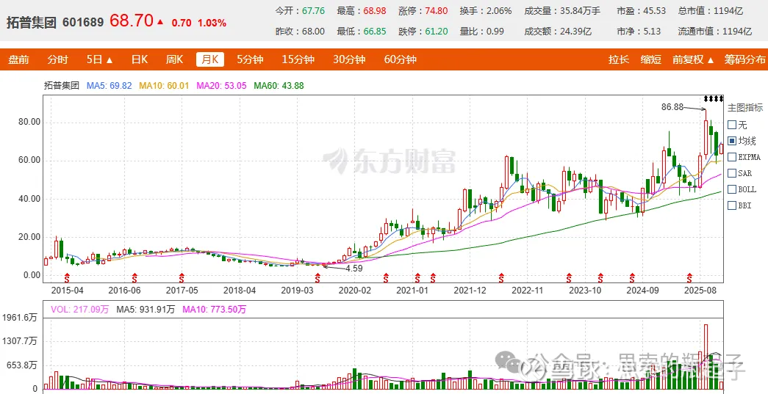Check the 无 indicator option
Screen dimensions: 768x394
click(732, 125)
